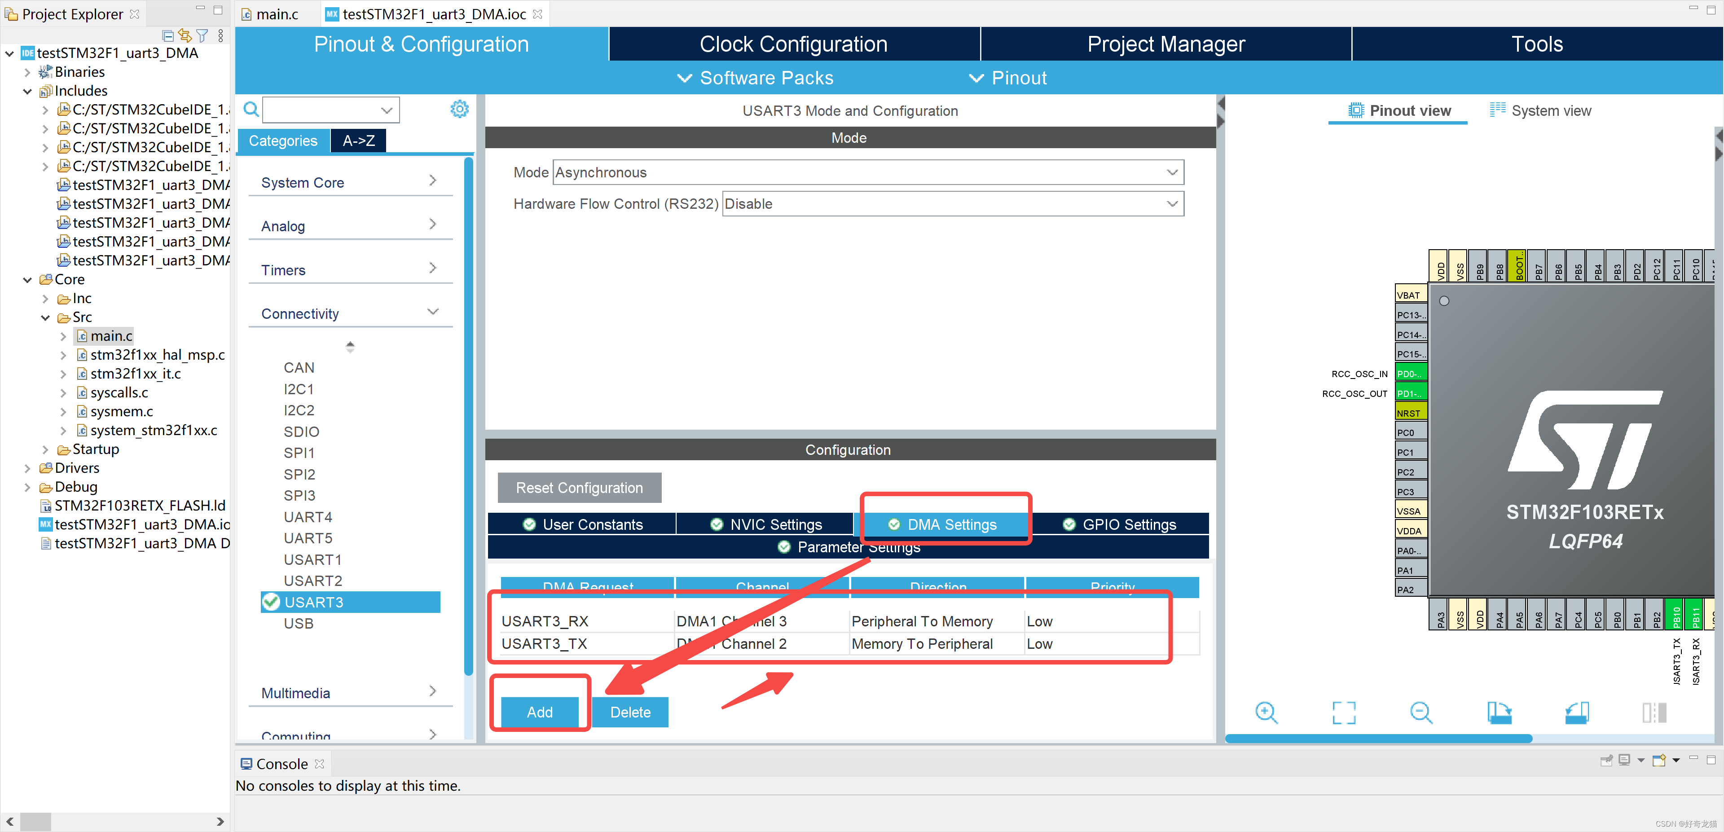Open the peripheral list settings gear
The image size is (1724, 832).
[459, 109]
